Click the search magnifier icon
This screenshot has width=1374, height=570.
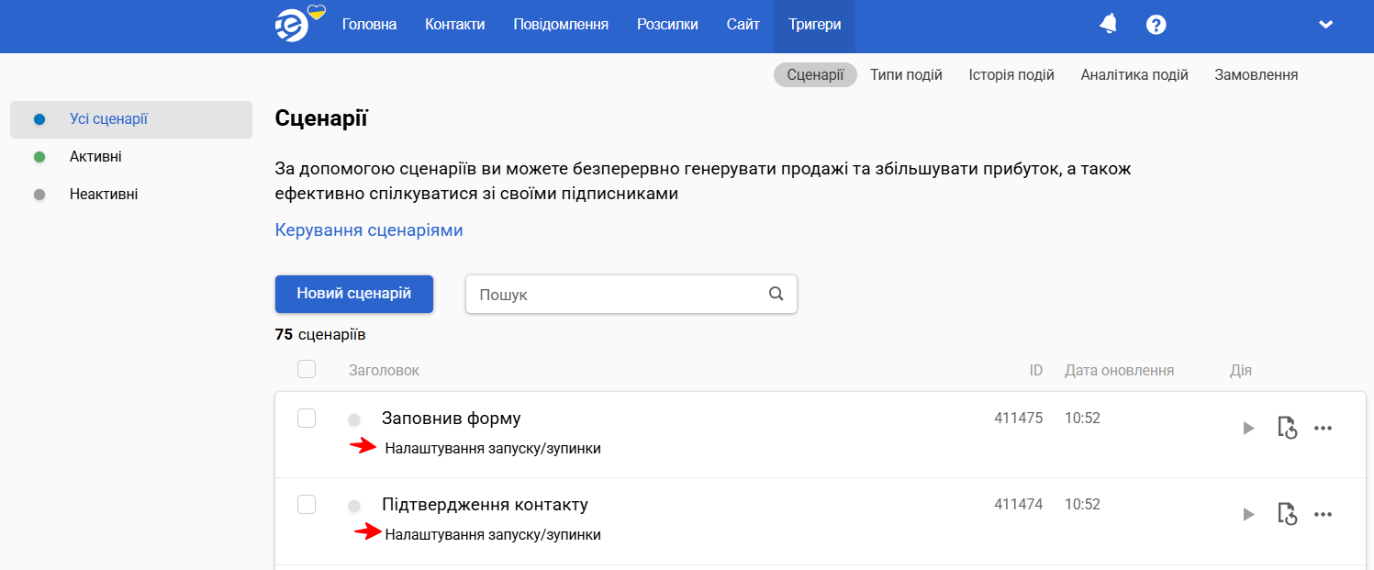pyautogui.click(x=776, y=294)
